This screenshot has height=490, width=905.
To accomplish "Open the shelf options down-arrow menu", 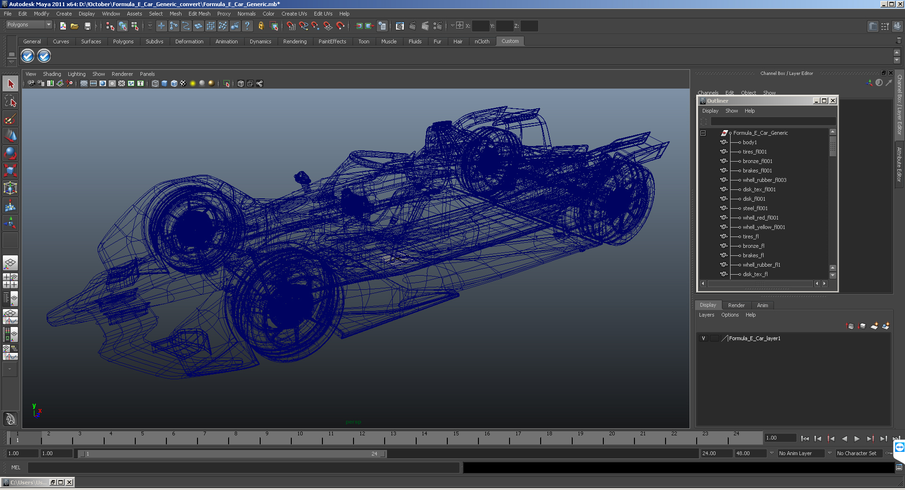I will click(11, 62).
